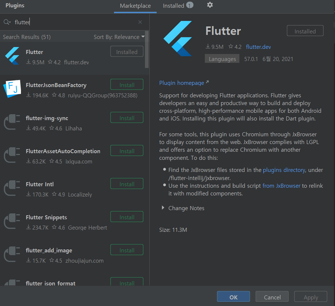
Task: Open the from JxBrowser link
Action: pyautogui.click(x=281, y=186)
